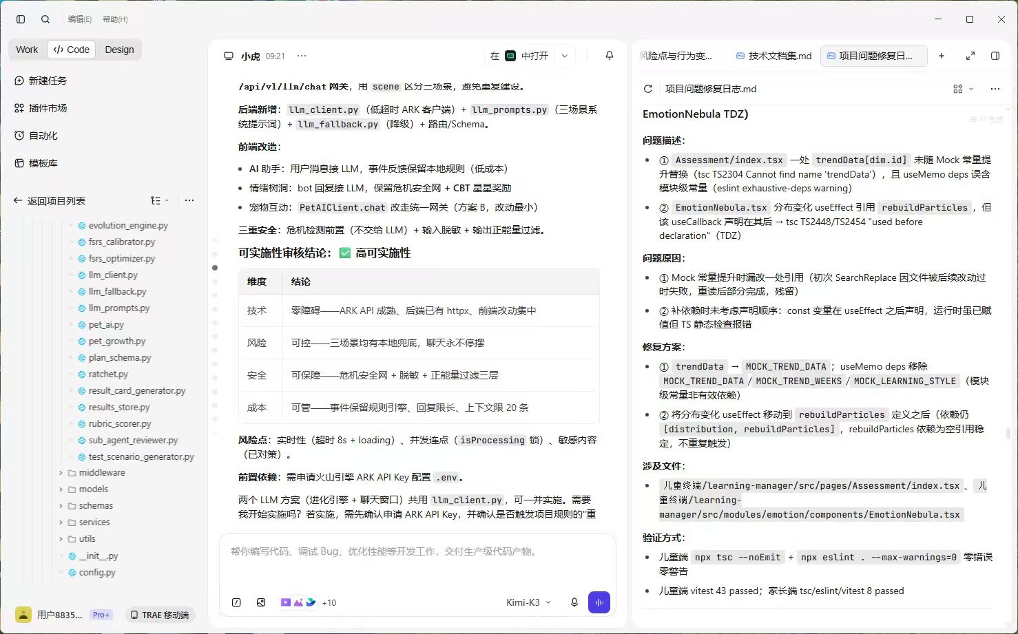Image resolution: width=1018 pixels, height=634 pixels.
Task: Open the 帮助(H) menu
Action: (115, 19)
